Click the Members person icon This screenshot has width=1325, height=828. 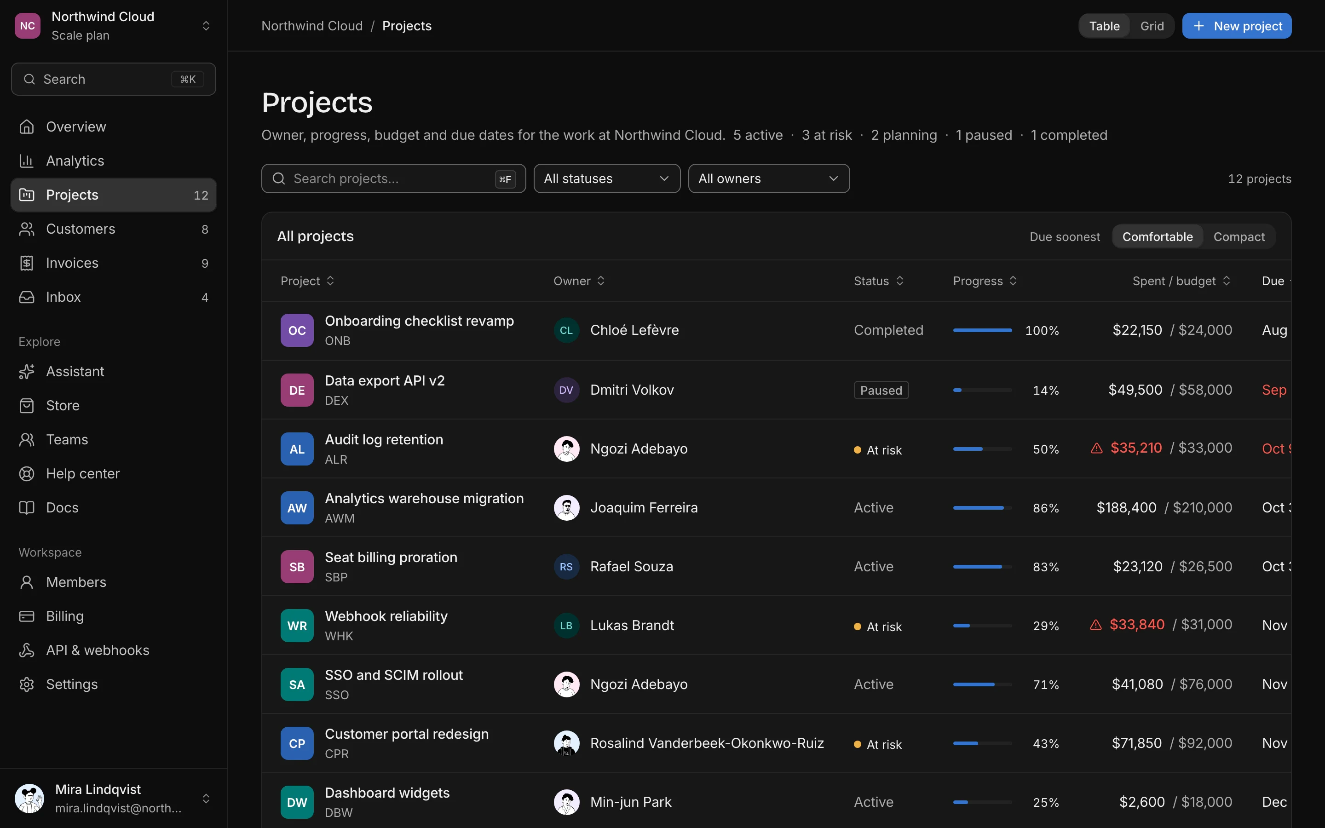[x=26, y=582]
